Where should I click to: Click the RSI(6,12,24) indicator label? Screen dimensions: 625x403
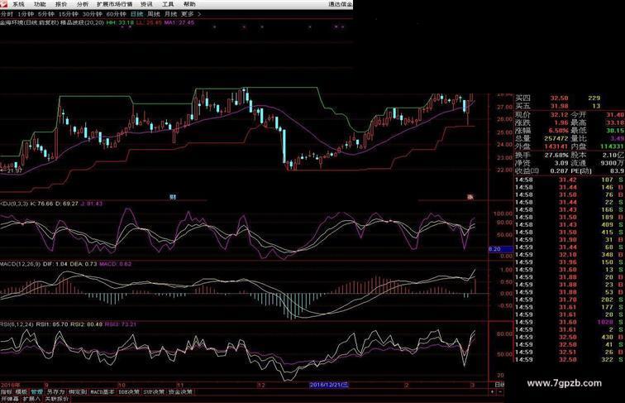point(17,324)
